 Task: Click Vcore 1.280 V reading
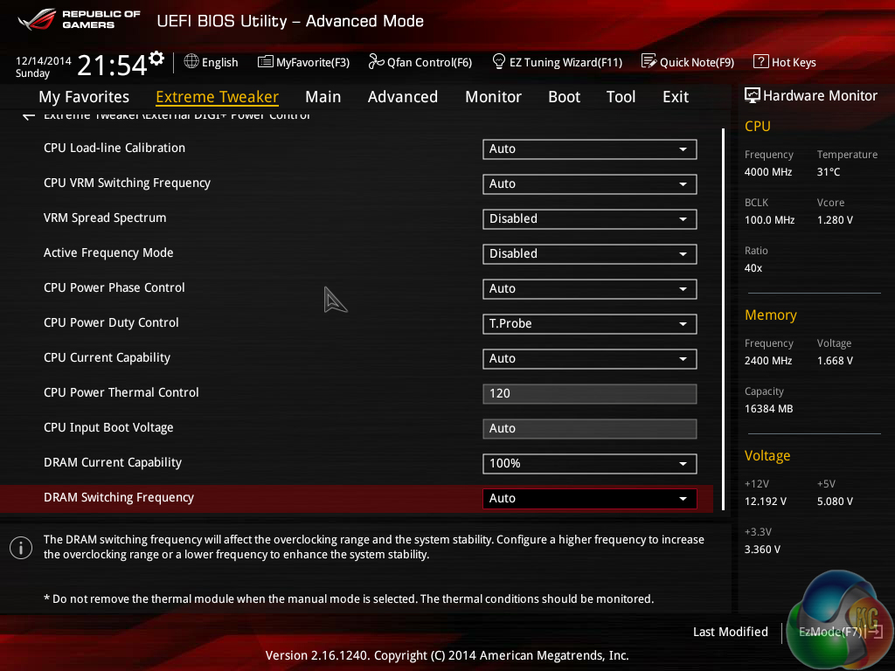point(835,219)
